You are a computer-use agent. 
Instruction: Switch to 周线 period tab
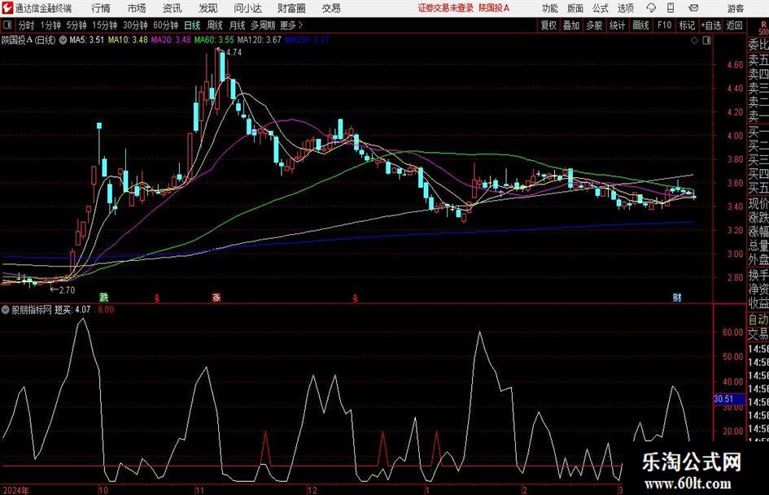[215, 25]
